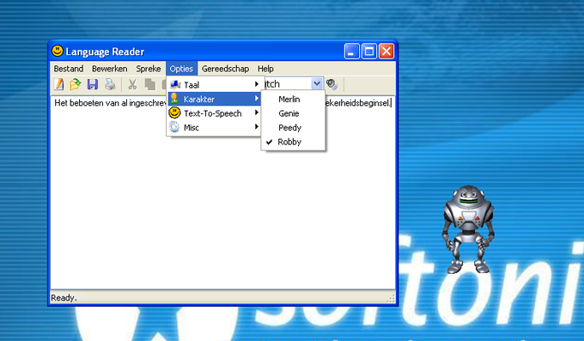Image resolution: width=584 pixels, height=341 pixels.
Task: Click the speaker icon beside language dropdown
Action: coord(332,84)
